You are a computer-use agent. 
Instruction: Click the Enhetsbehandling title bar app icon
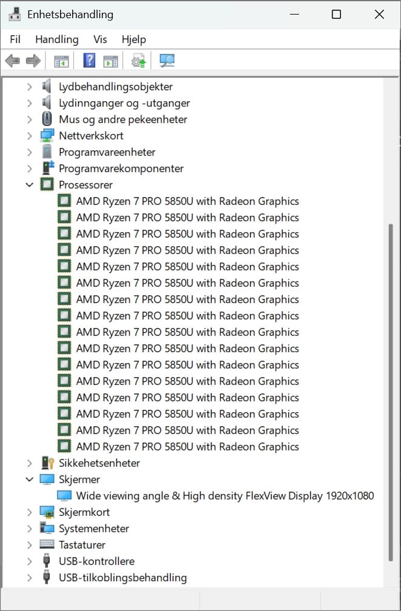15,15
